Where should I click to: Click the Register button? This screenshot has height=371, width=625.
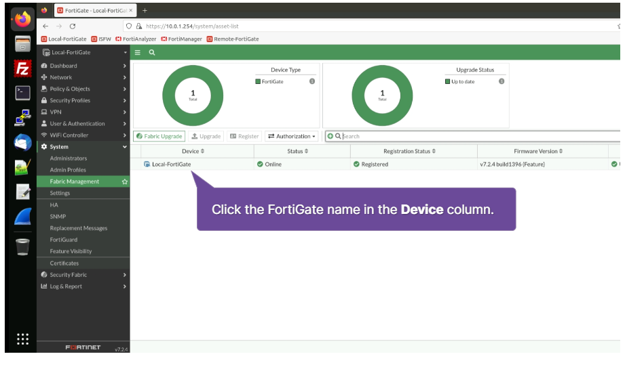coord(244,136)
